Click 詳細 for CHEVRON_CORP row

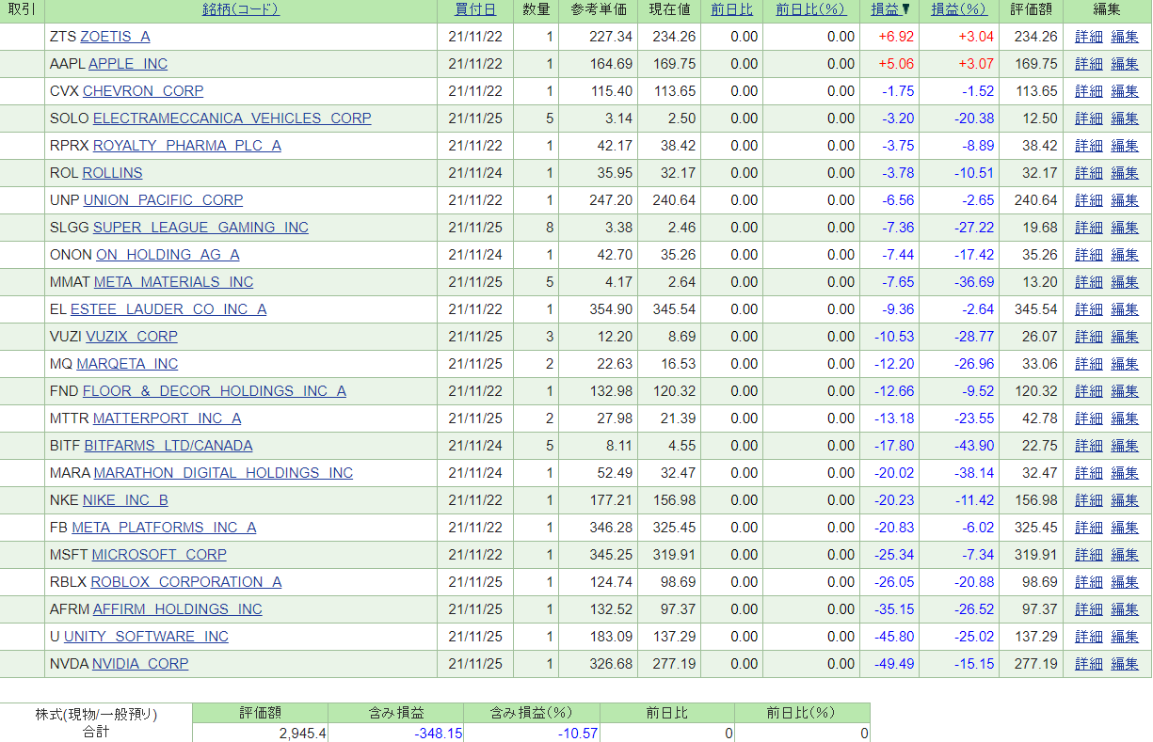tap(1088, 91)
